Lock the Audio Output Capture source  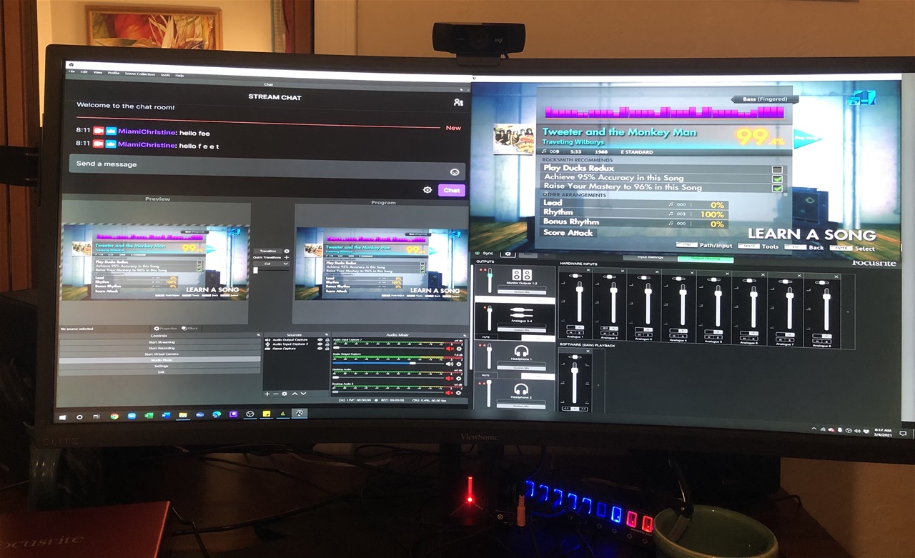point(327,339)
